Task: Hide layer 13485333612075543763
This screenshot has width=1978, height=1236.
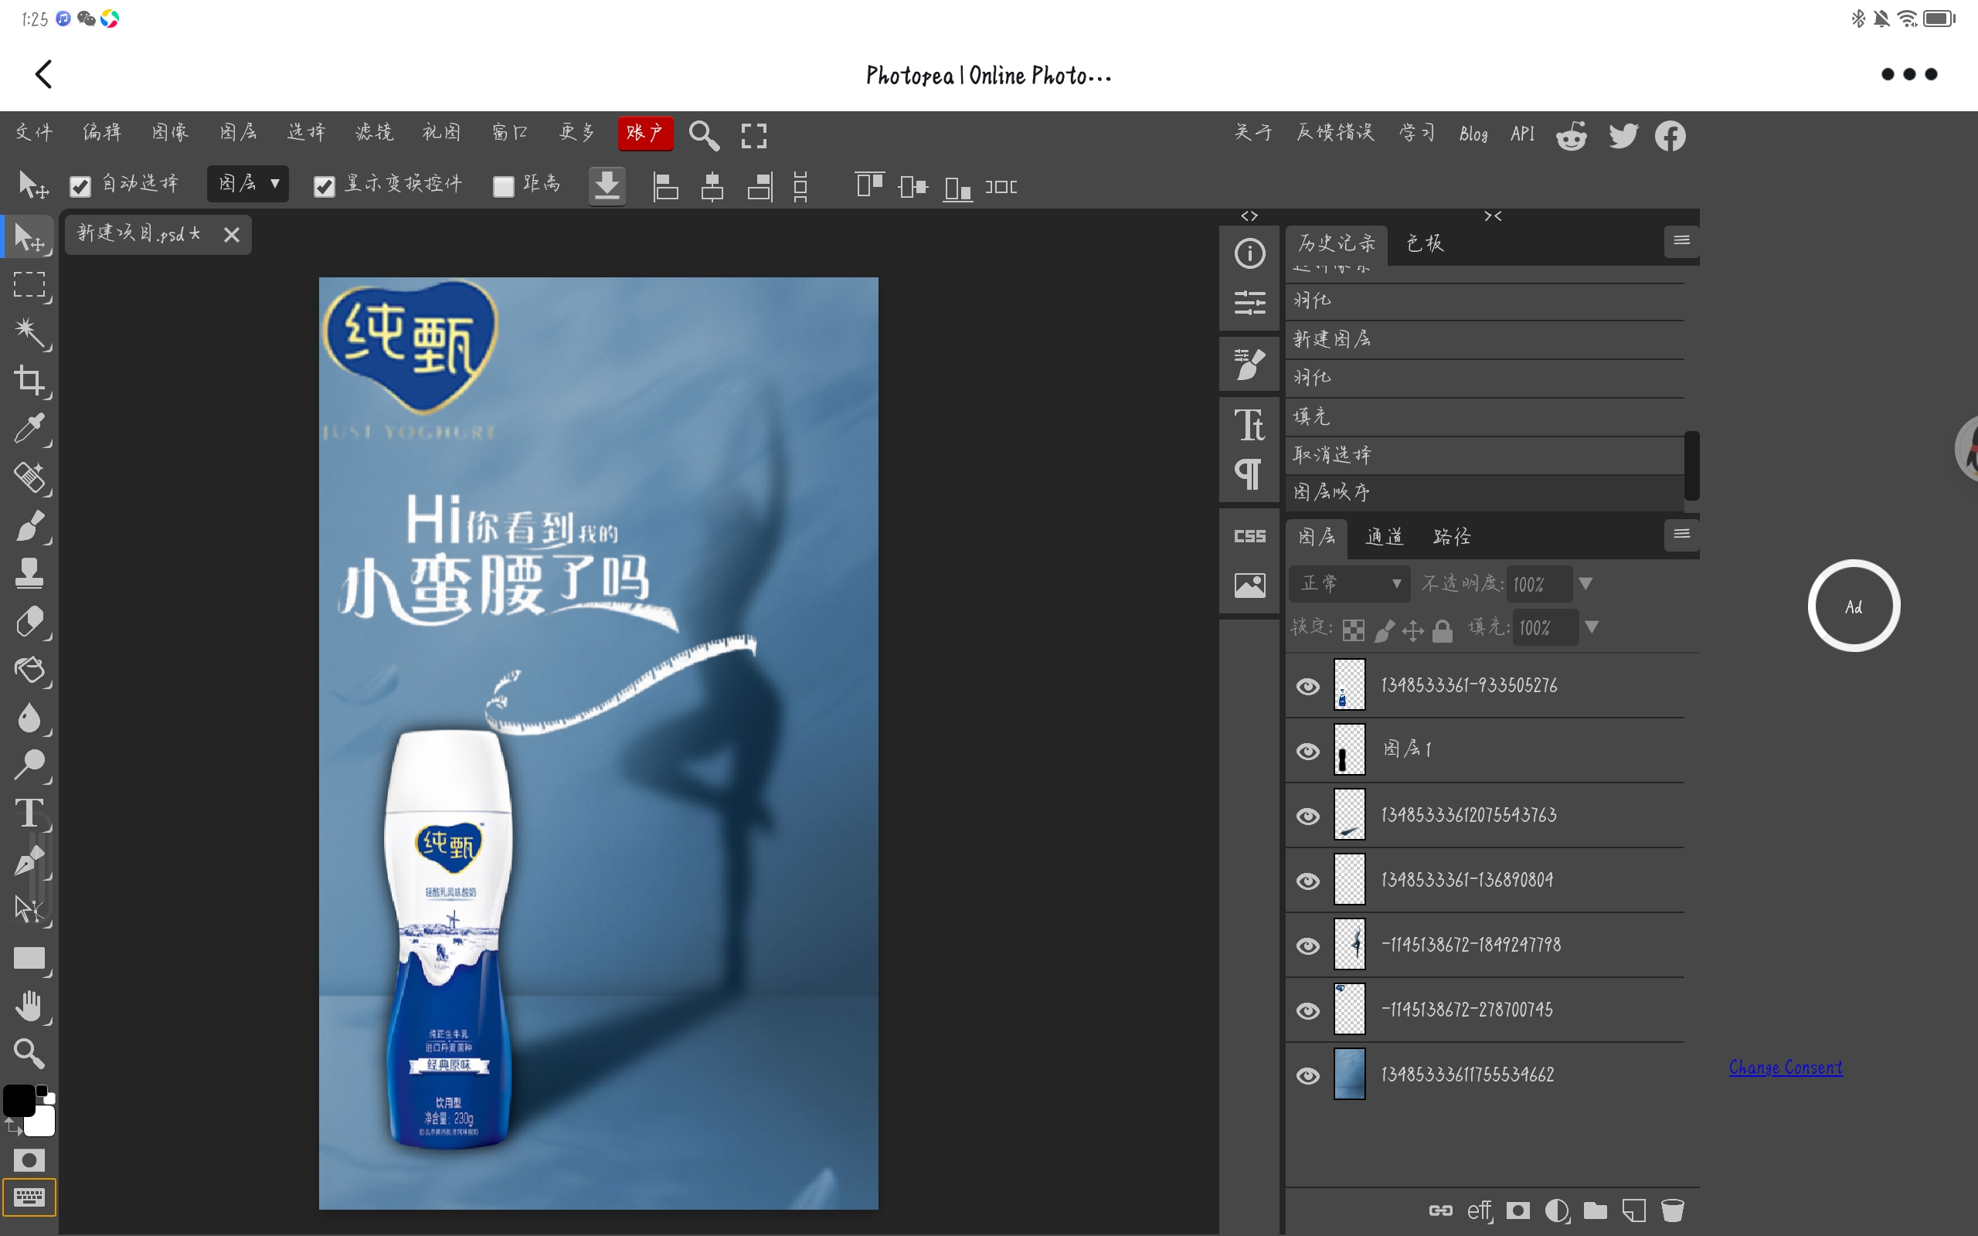Action: tap(1308, 816)
